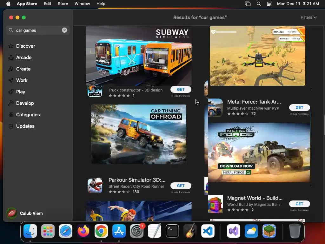
Task: Show the date and time panel
Action: [298, 3]
